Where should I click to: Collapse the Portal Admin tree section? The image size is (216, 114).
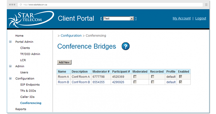pos(10,42)
